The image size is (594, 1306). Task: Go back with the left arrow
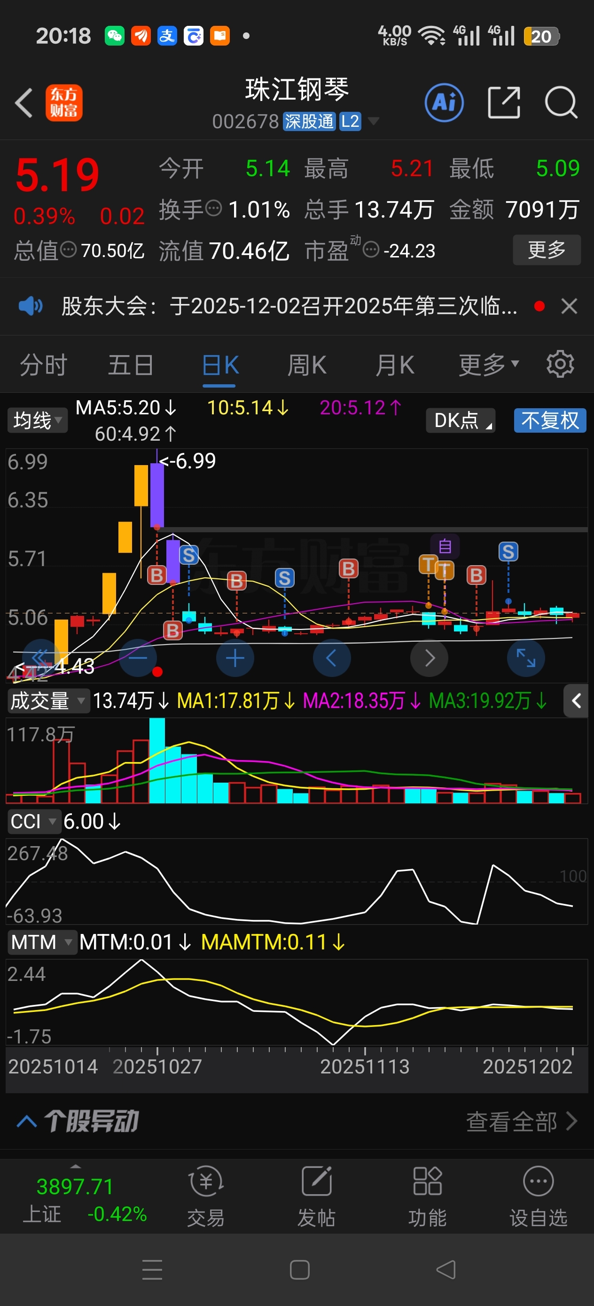pyautogui.click(x=23, y=103)
